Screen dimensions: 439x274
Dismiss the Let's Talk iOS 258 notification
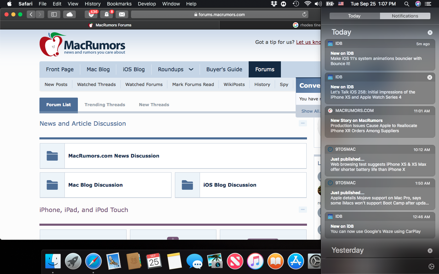430,77
